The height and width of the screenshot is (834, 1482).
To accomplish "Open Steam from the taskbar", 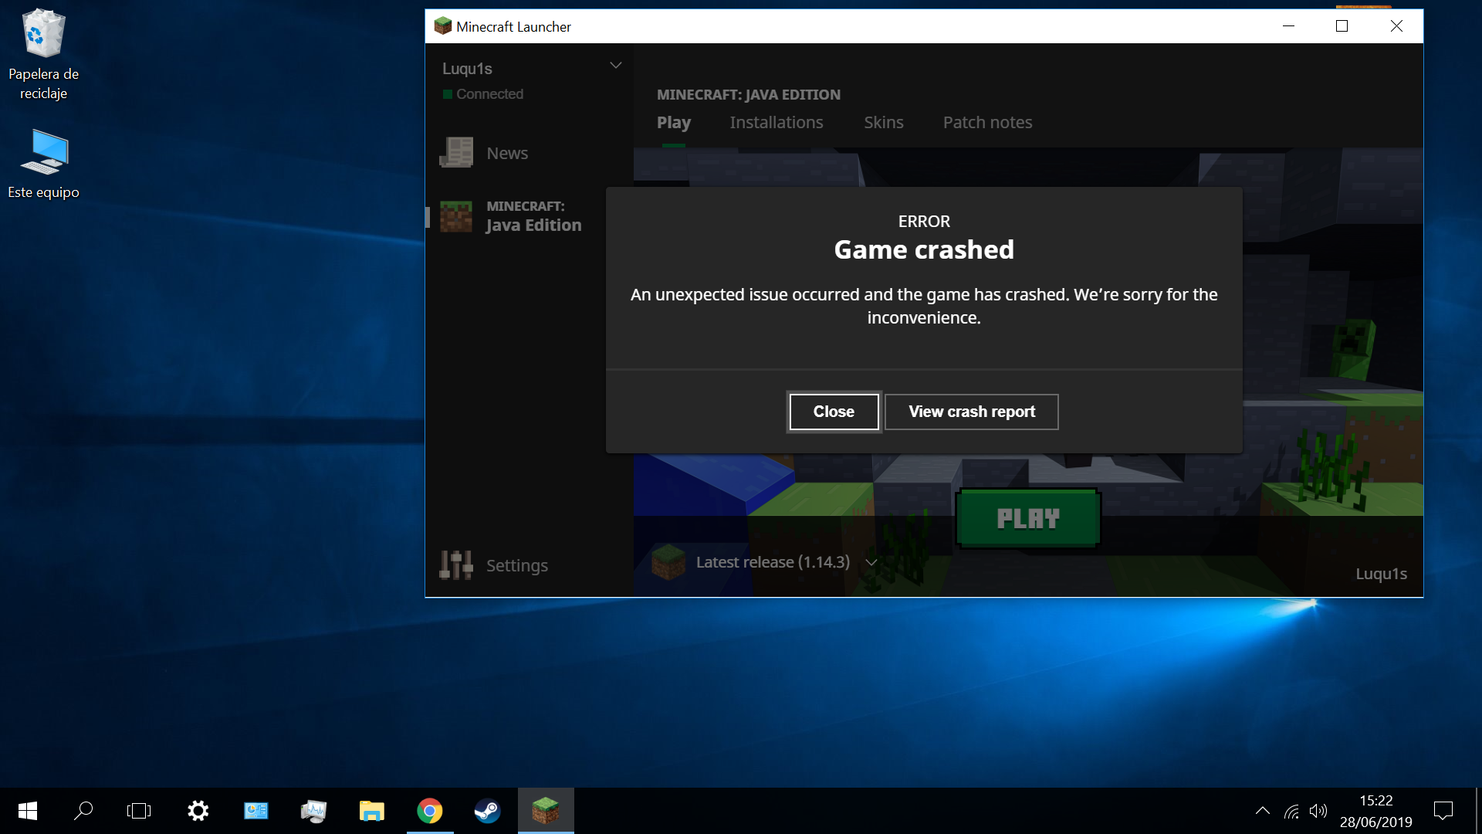I will [487, 811].
